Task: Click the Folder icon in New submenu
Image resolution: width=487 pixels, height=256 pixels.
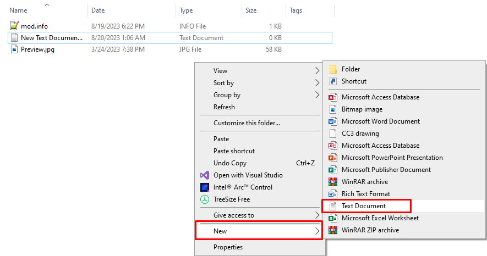Action: click(333, 69)
